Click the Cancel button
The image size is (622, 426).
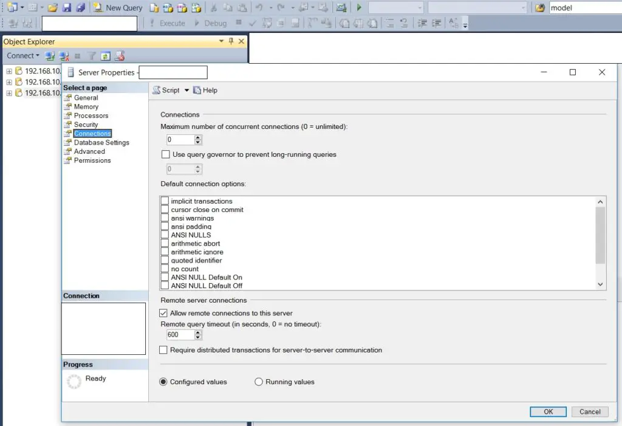(589, 411)
